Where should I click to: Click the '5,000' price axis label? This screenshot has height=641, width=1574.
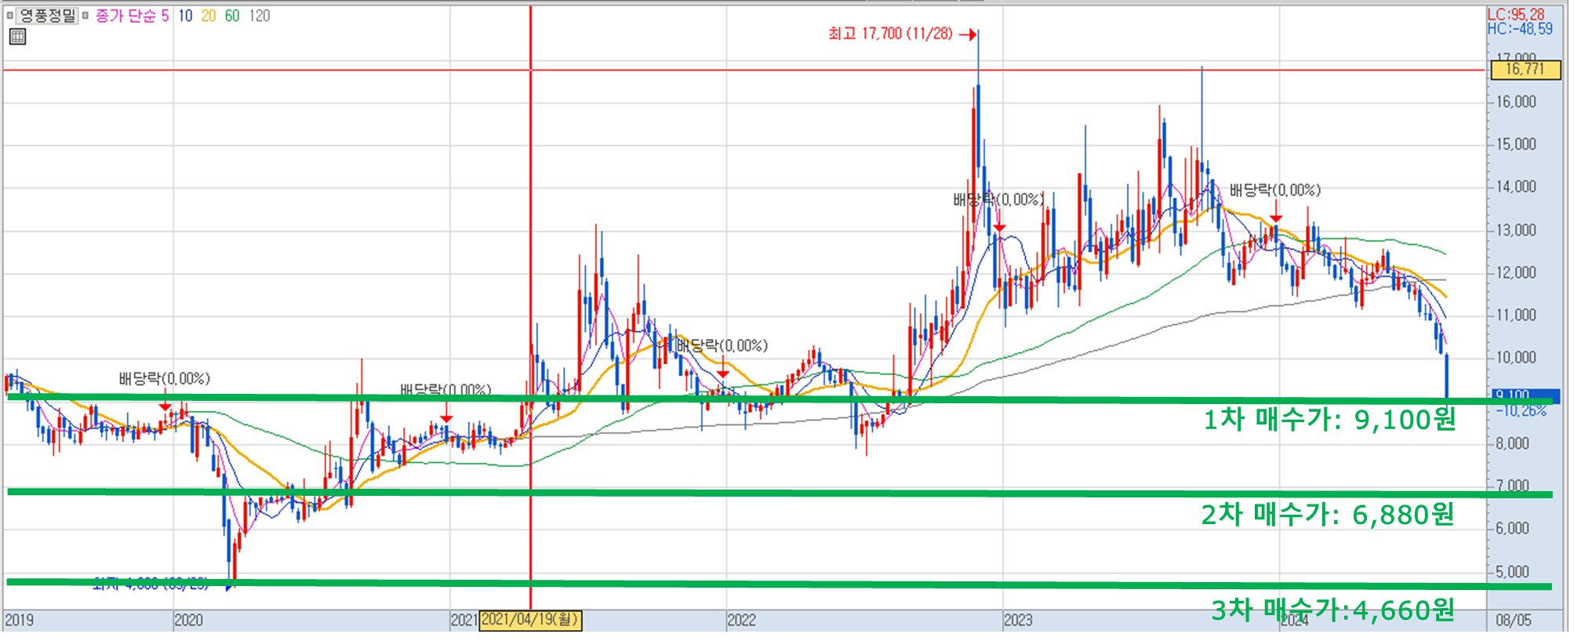click(x=1513, y=572)
